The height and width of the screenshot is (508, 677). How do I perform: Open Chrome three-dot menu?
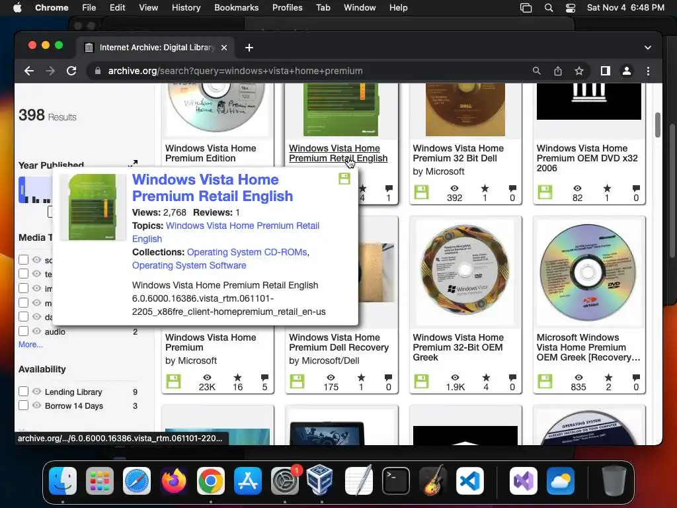point(648,71)
